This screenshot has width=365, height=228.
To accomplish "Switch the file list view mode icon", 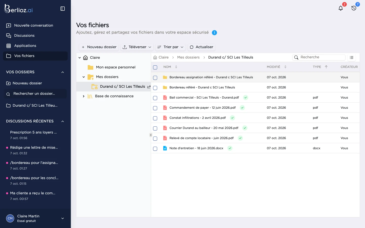I will coord(352,58).
